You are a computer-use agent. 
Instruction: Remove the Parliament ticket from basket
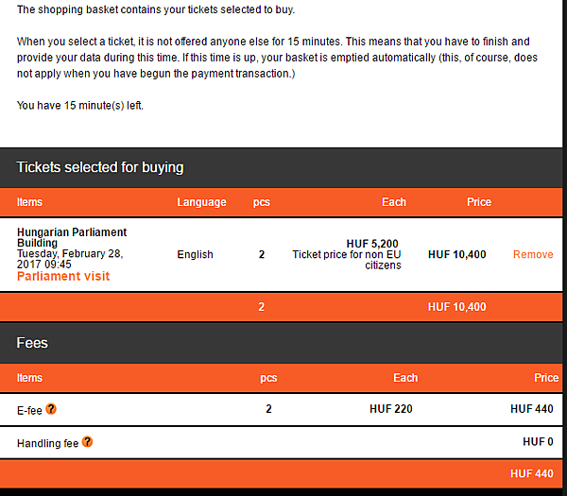pyautogui.click(x=533, y=254)
